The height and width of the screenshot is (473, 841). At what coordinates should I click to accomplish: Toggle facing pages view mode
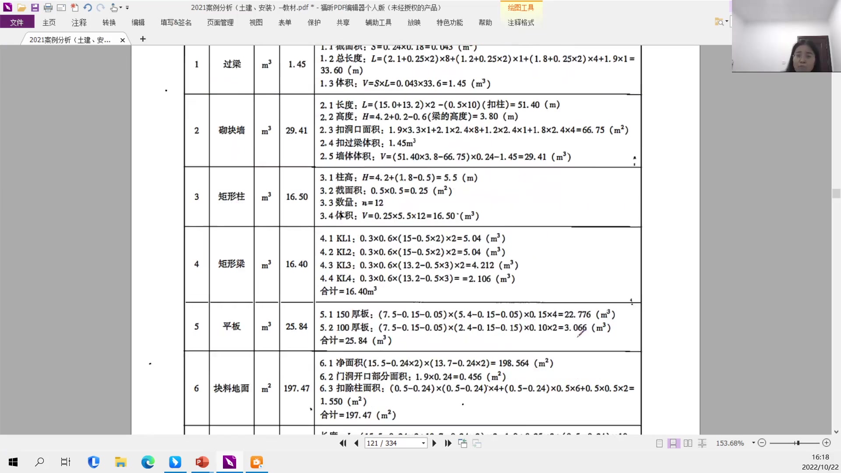click(x=688, y=443)
